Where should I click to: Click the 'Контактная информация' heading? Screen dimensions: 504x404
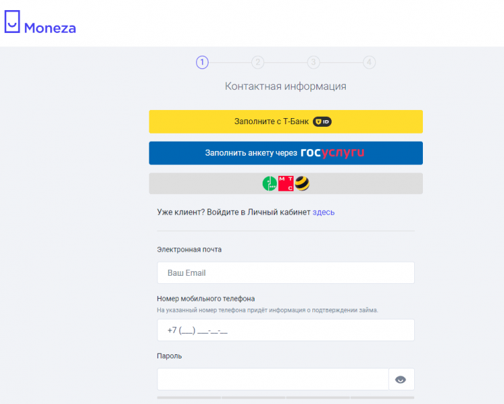[286, 86]
